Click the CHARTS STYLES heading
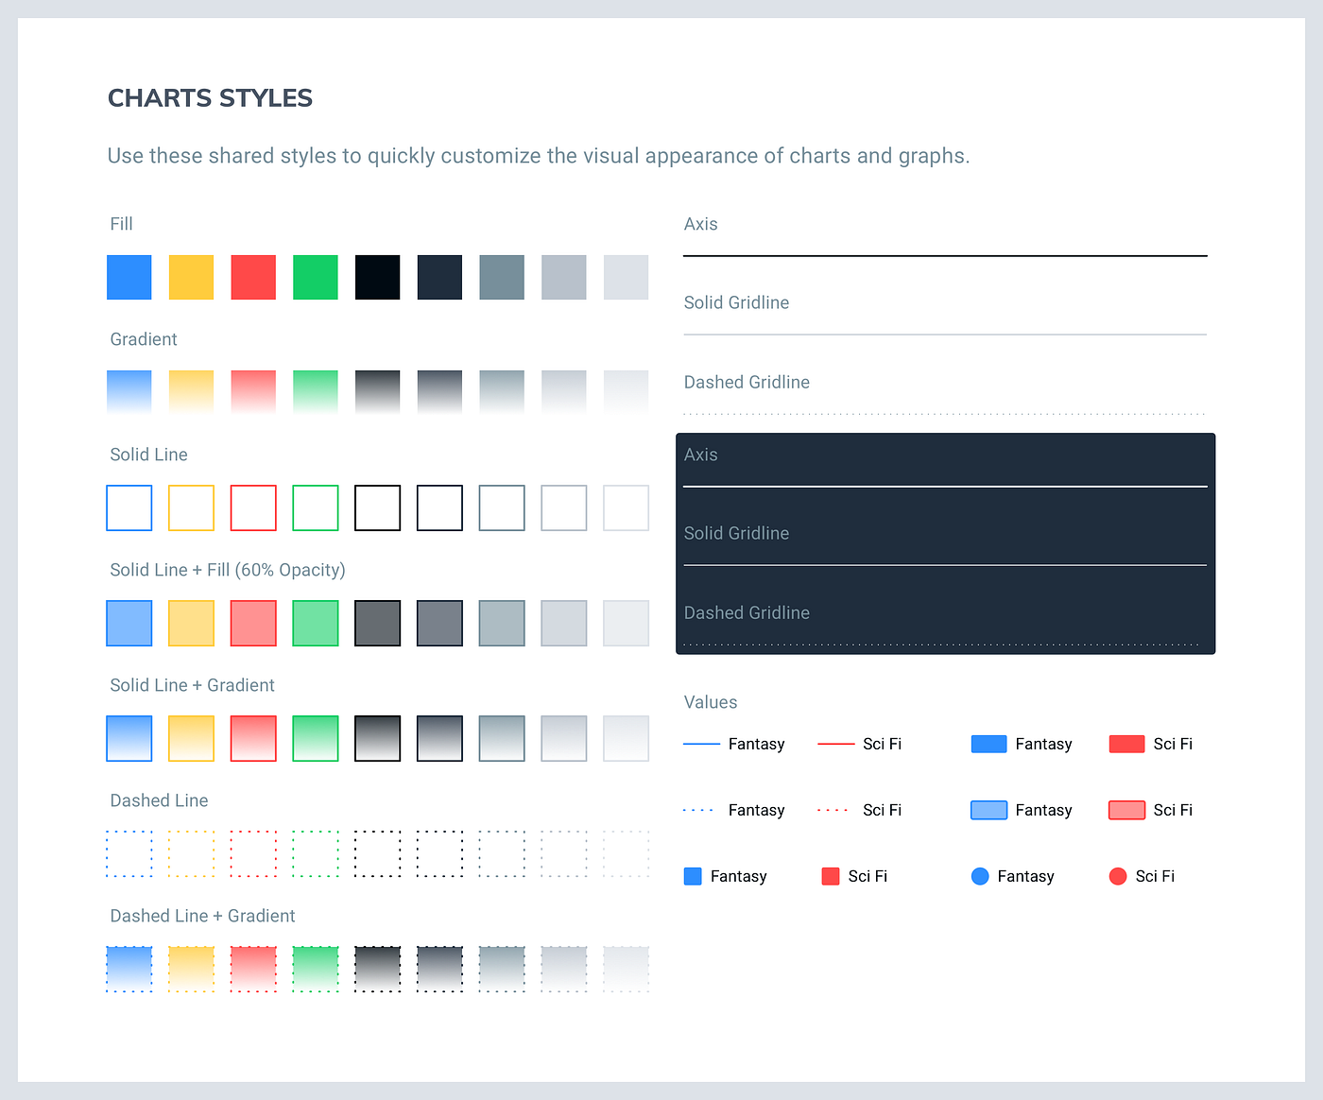 pos(210,97)
